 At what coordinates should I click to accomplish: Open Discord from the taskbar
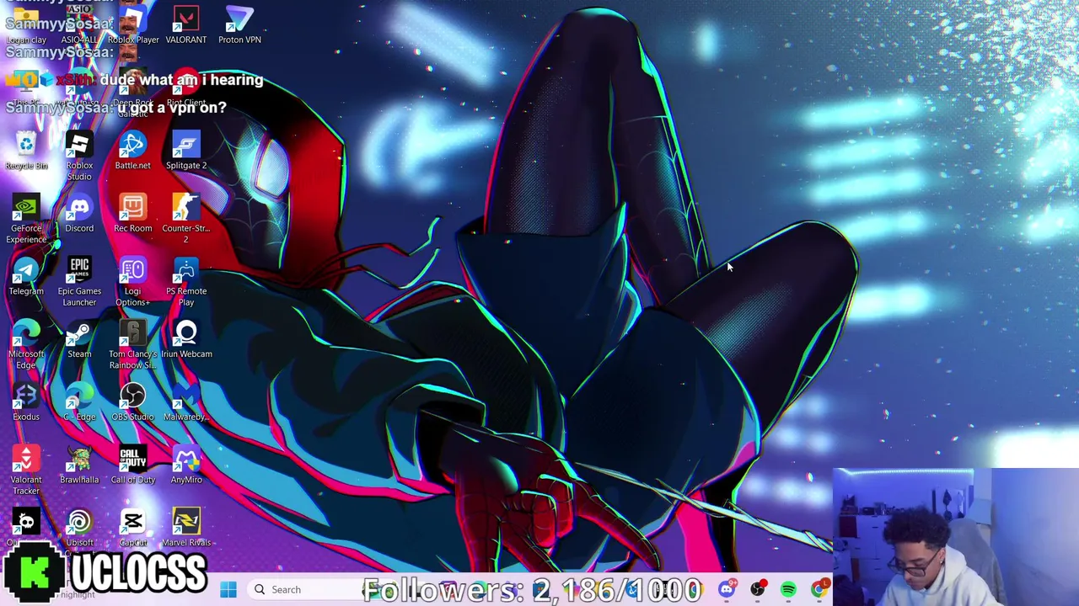tap(727, 589)
